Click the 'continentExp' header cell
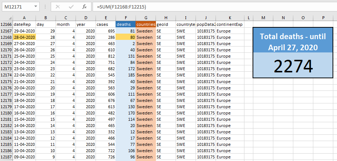This screenshot has height=161, width=337. (x=230, y=24)
